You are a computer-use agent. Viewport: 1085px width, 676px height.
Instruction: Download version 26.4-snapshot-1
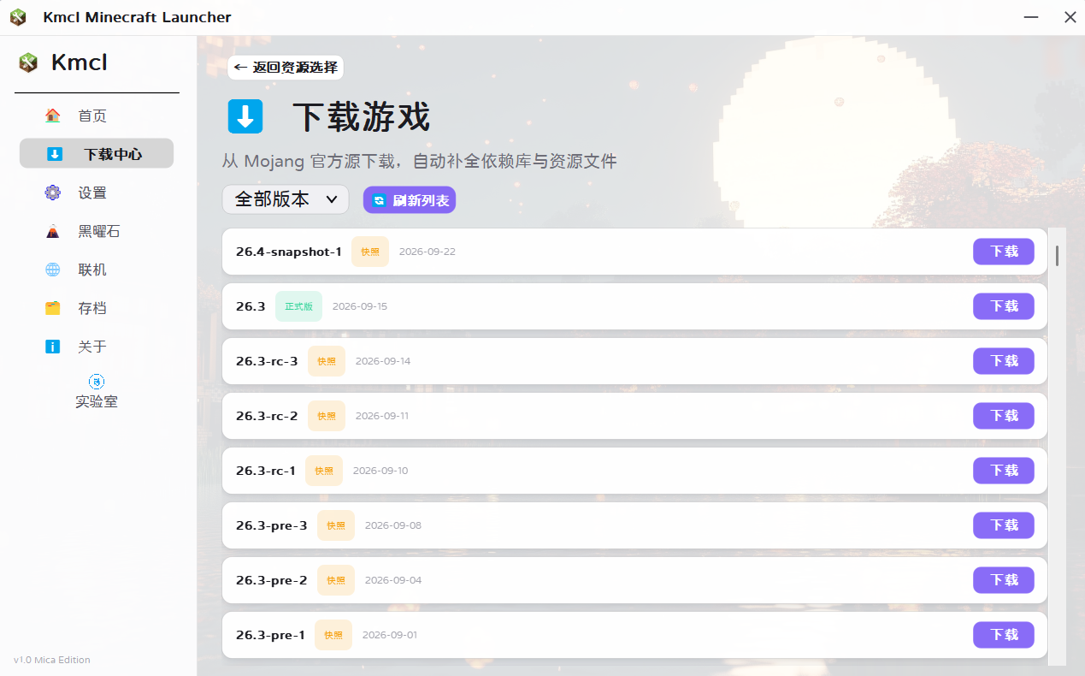click(x=1004, y=252)
